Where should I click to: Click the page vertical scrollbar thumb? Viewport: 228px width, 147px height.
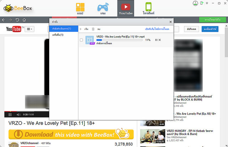pos(226,43)
